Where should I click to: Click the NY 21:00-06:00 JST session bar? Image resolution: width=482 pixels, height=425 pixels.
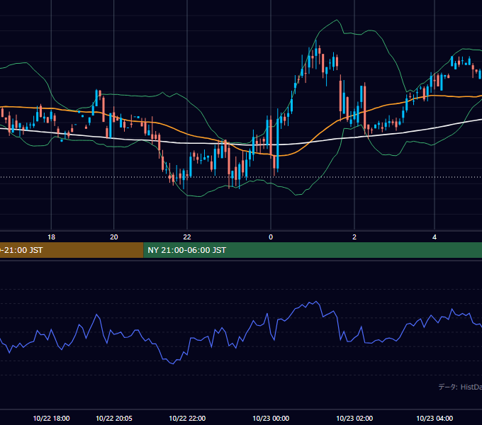(313, 250)
